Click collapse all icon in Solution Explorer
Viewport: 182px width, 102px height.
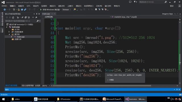click(26, 17)
